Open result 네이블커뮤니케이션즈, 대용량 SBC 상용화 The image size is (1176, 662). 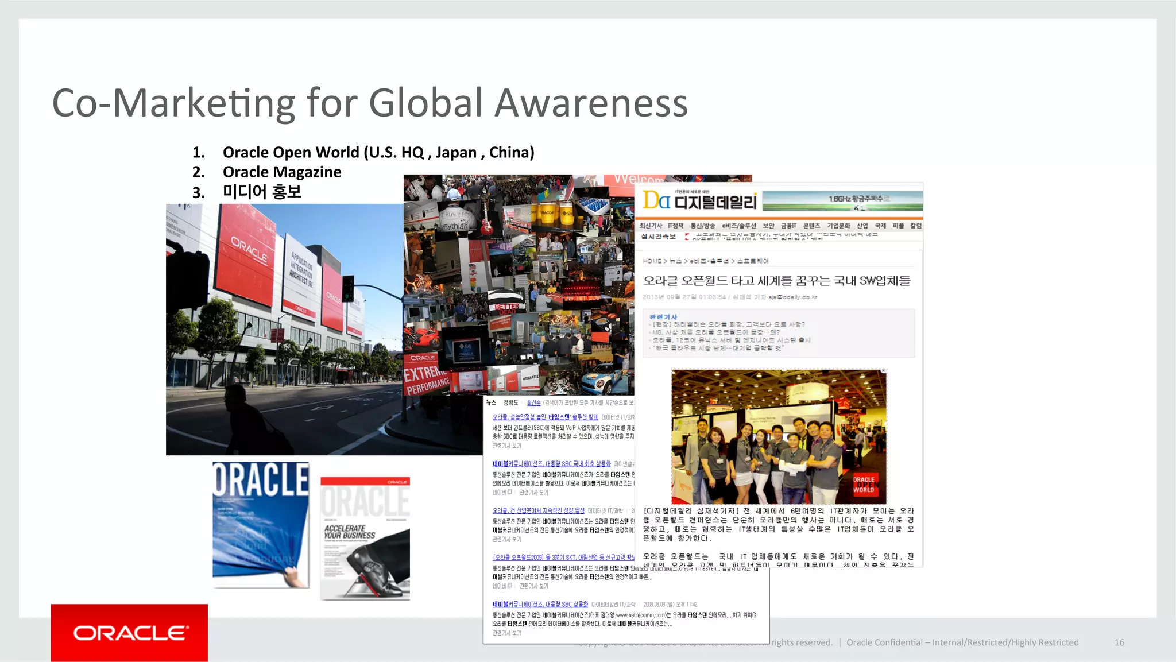point(540,604)
